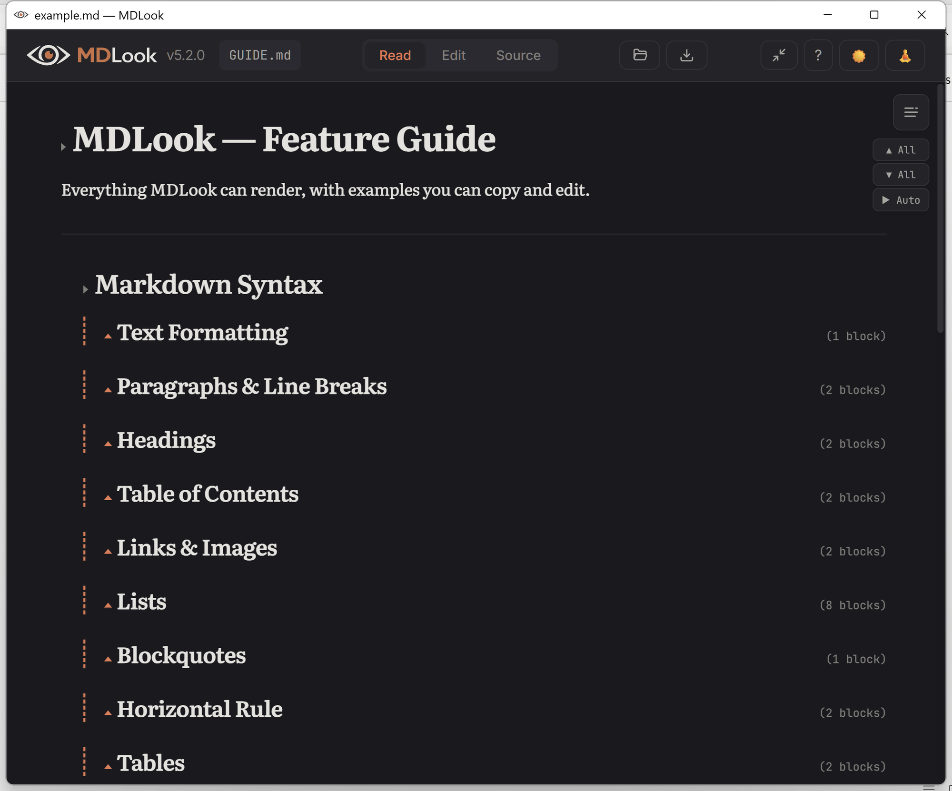Click the (1 block) count beside Text Formatting

click(x=856, y=336)
